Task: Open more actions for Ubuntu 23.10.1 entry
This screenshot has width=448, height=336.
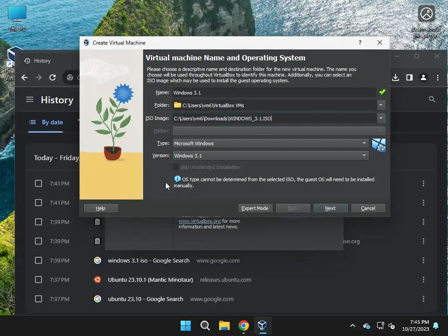Action: pyautogui.click(x=423, y=280)
